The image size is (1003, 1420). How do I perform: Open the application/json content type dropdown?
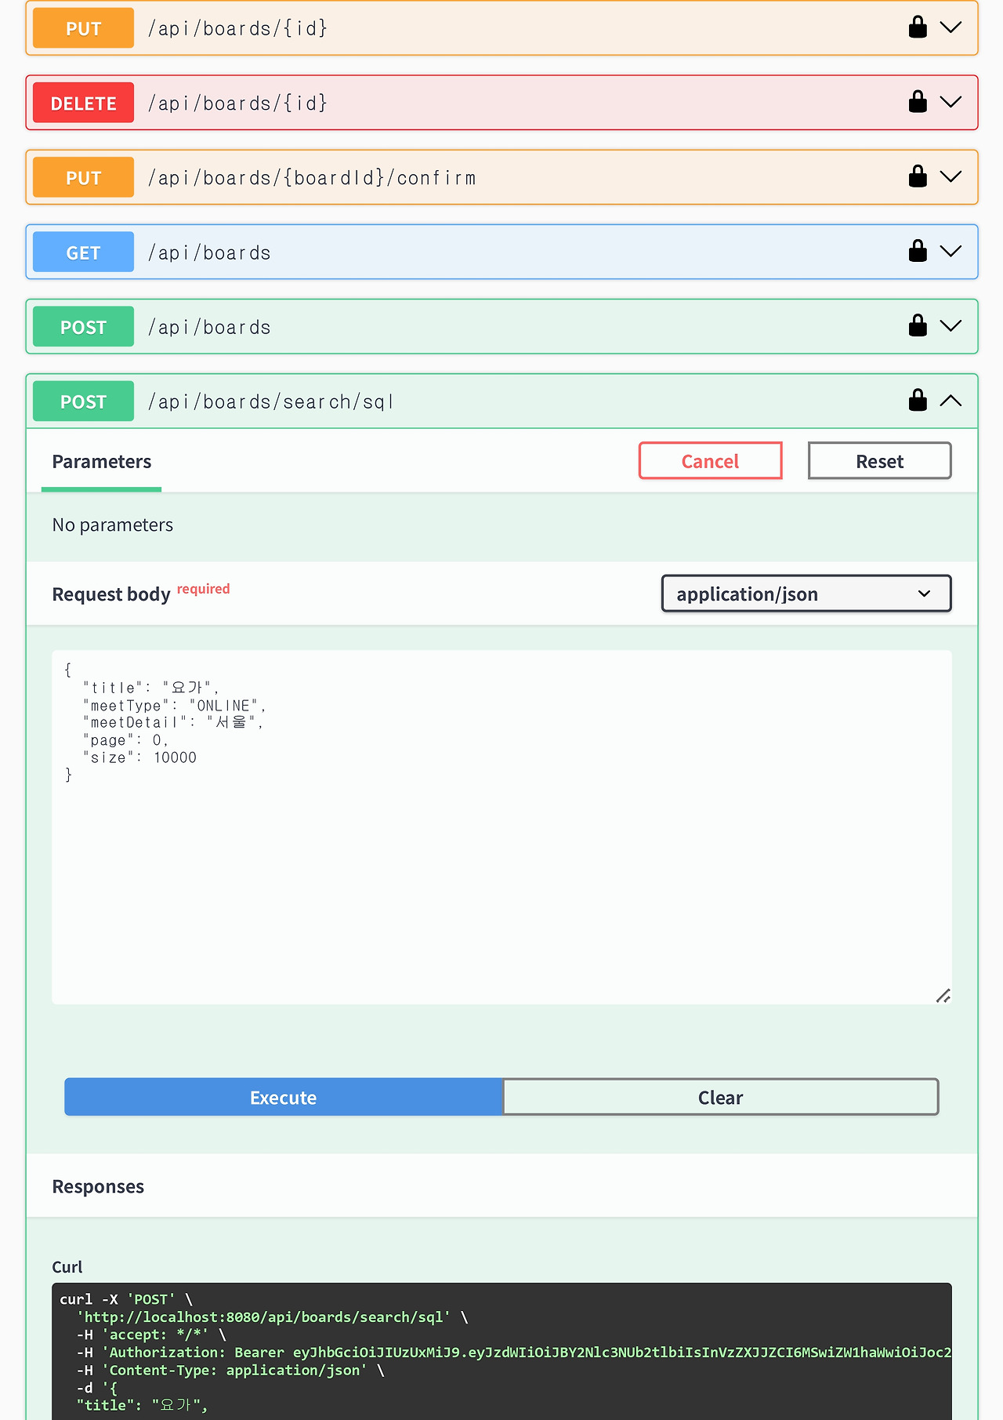(x=806, y=594)
